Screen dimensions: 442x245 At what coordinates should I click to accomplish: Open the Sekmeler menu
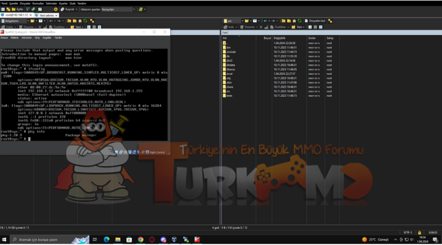click(52, 4)
